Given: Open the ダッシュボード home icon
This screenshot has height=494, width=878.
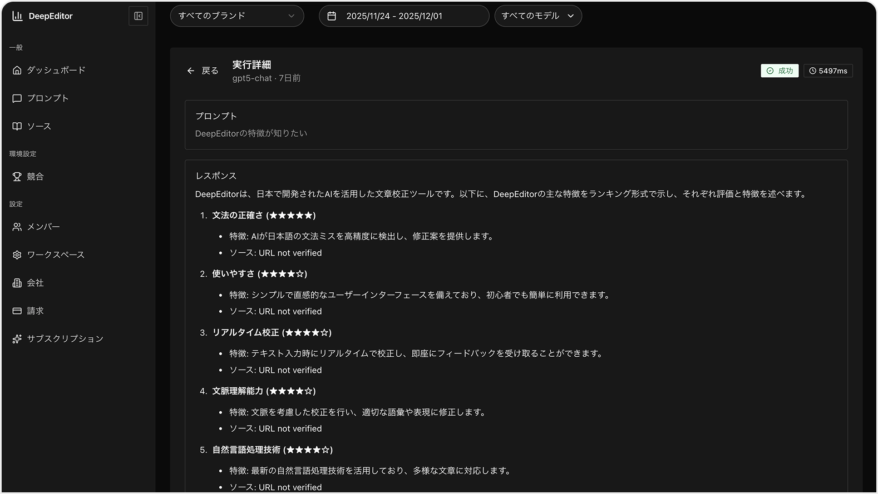Looking at the screenshot, I should (17, 71).
